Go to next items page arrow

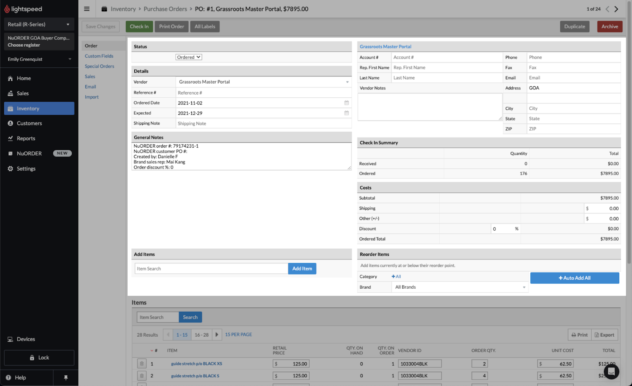coord(217,335)
